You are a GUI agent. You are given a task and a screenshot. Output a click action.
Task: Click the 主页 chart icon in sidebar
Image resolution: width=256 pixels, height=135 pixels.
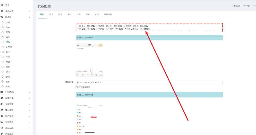2,5
